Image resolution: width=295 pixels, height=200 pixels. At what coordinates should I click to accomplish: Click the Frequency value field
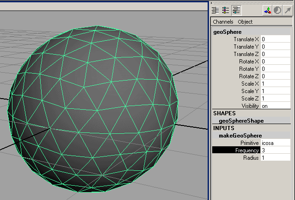click(275, 150)
